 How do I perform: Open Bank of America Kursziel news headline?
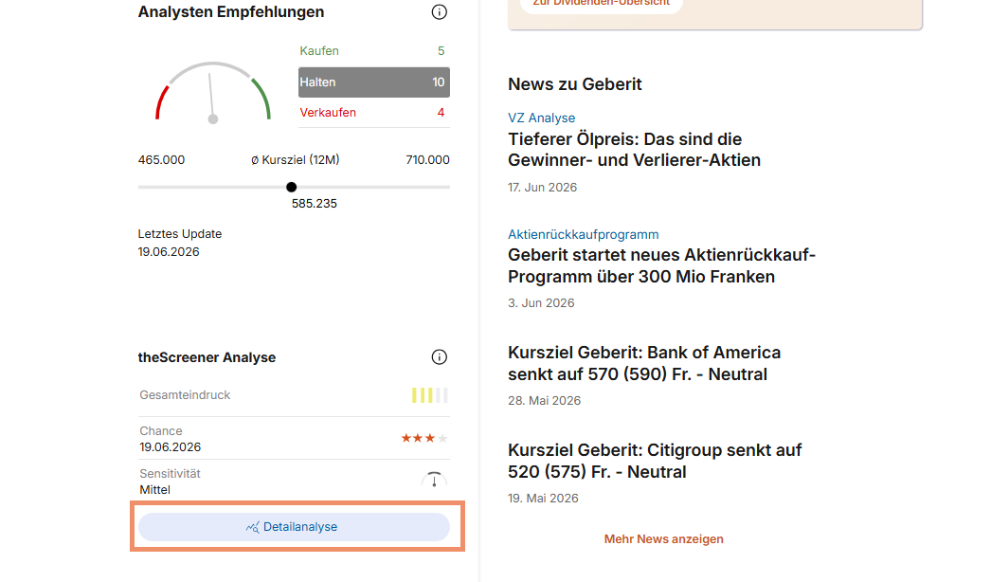coord(644,363)
